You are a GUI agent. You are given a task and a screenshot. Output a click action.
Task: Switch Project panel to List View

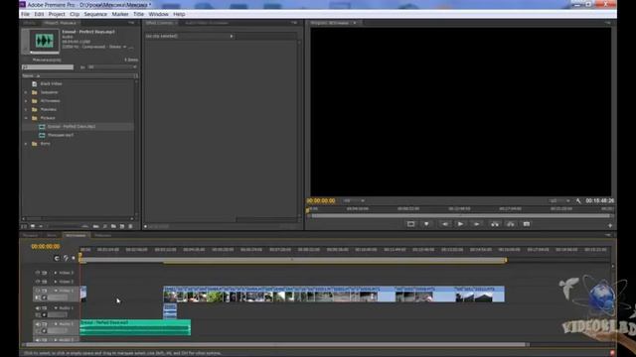coord(24,226)
